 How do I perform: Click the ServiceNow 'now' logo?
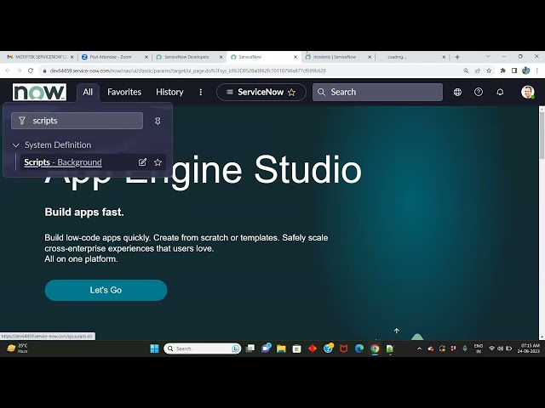[x=39, y=92]
